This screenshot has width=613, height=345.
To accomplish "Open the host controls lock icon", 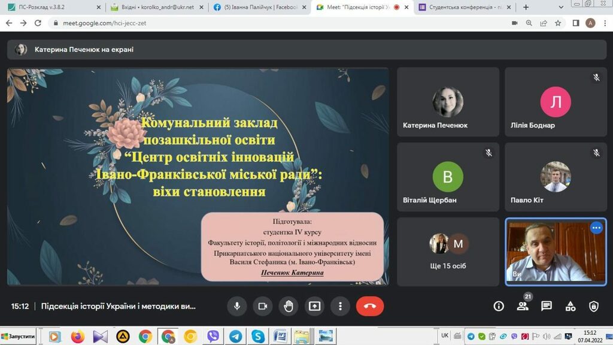I will [593, 306].
